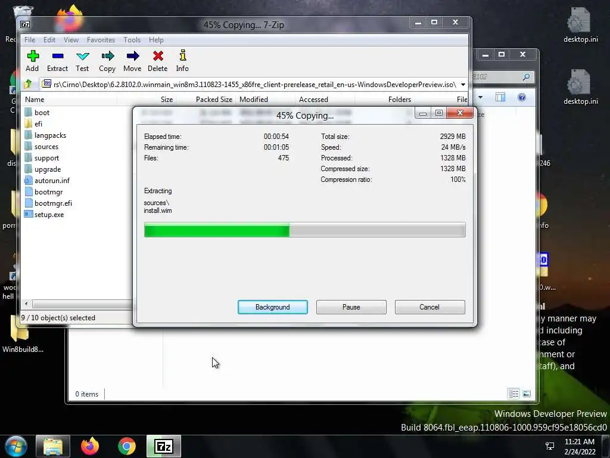Expand the address bar path dropdown
The image size is (610, 458).
point(463,85)
